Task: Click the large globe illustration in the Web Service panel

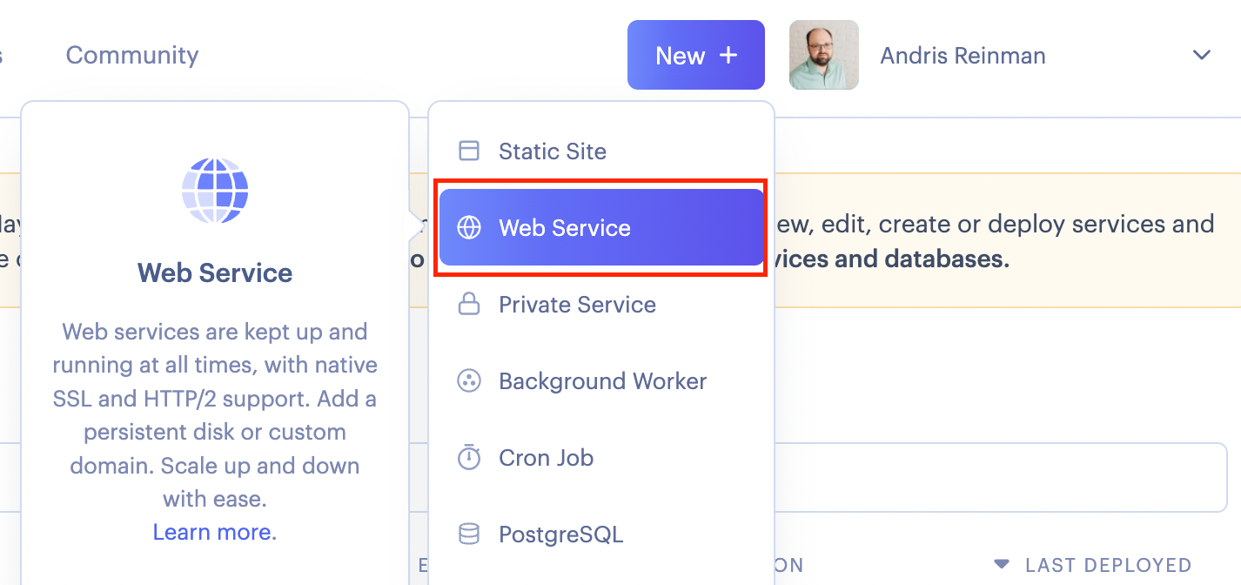Action: pos(214,191)
